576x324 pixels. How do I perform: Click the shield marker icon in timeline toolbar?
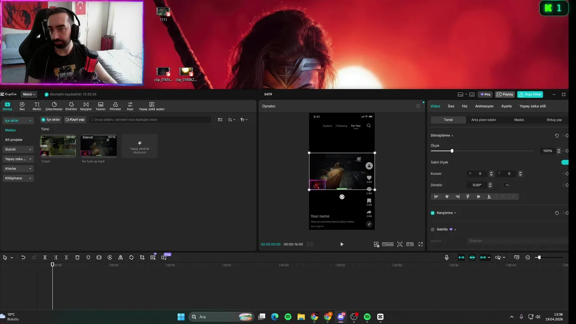88,257
